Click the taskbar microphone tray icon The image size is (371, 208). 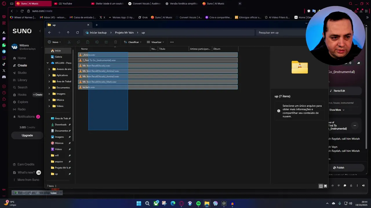coord(340,203)
